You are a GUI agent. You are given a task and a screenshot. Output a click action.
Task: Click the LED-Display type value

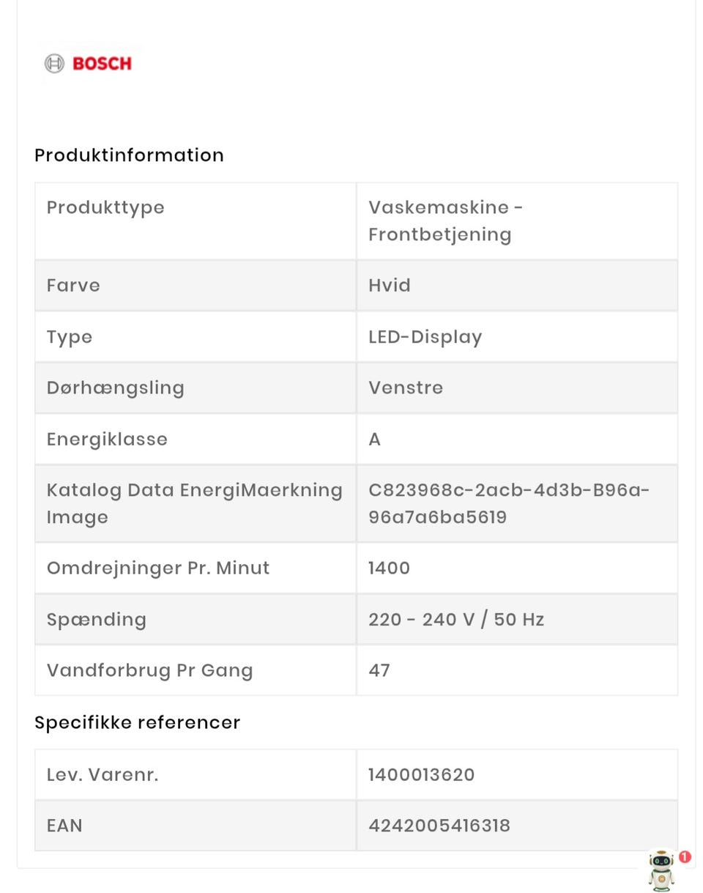pos(425,337)
